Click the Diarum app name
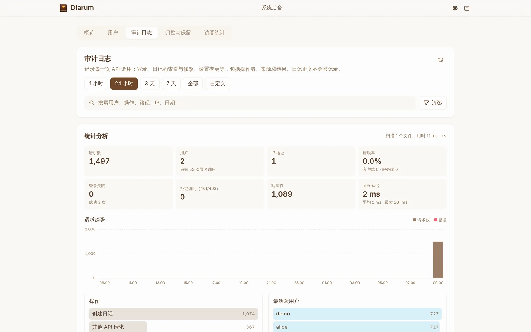 click(x=82, y=8)
